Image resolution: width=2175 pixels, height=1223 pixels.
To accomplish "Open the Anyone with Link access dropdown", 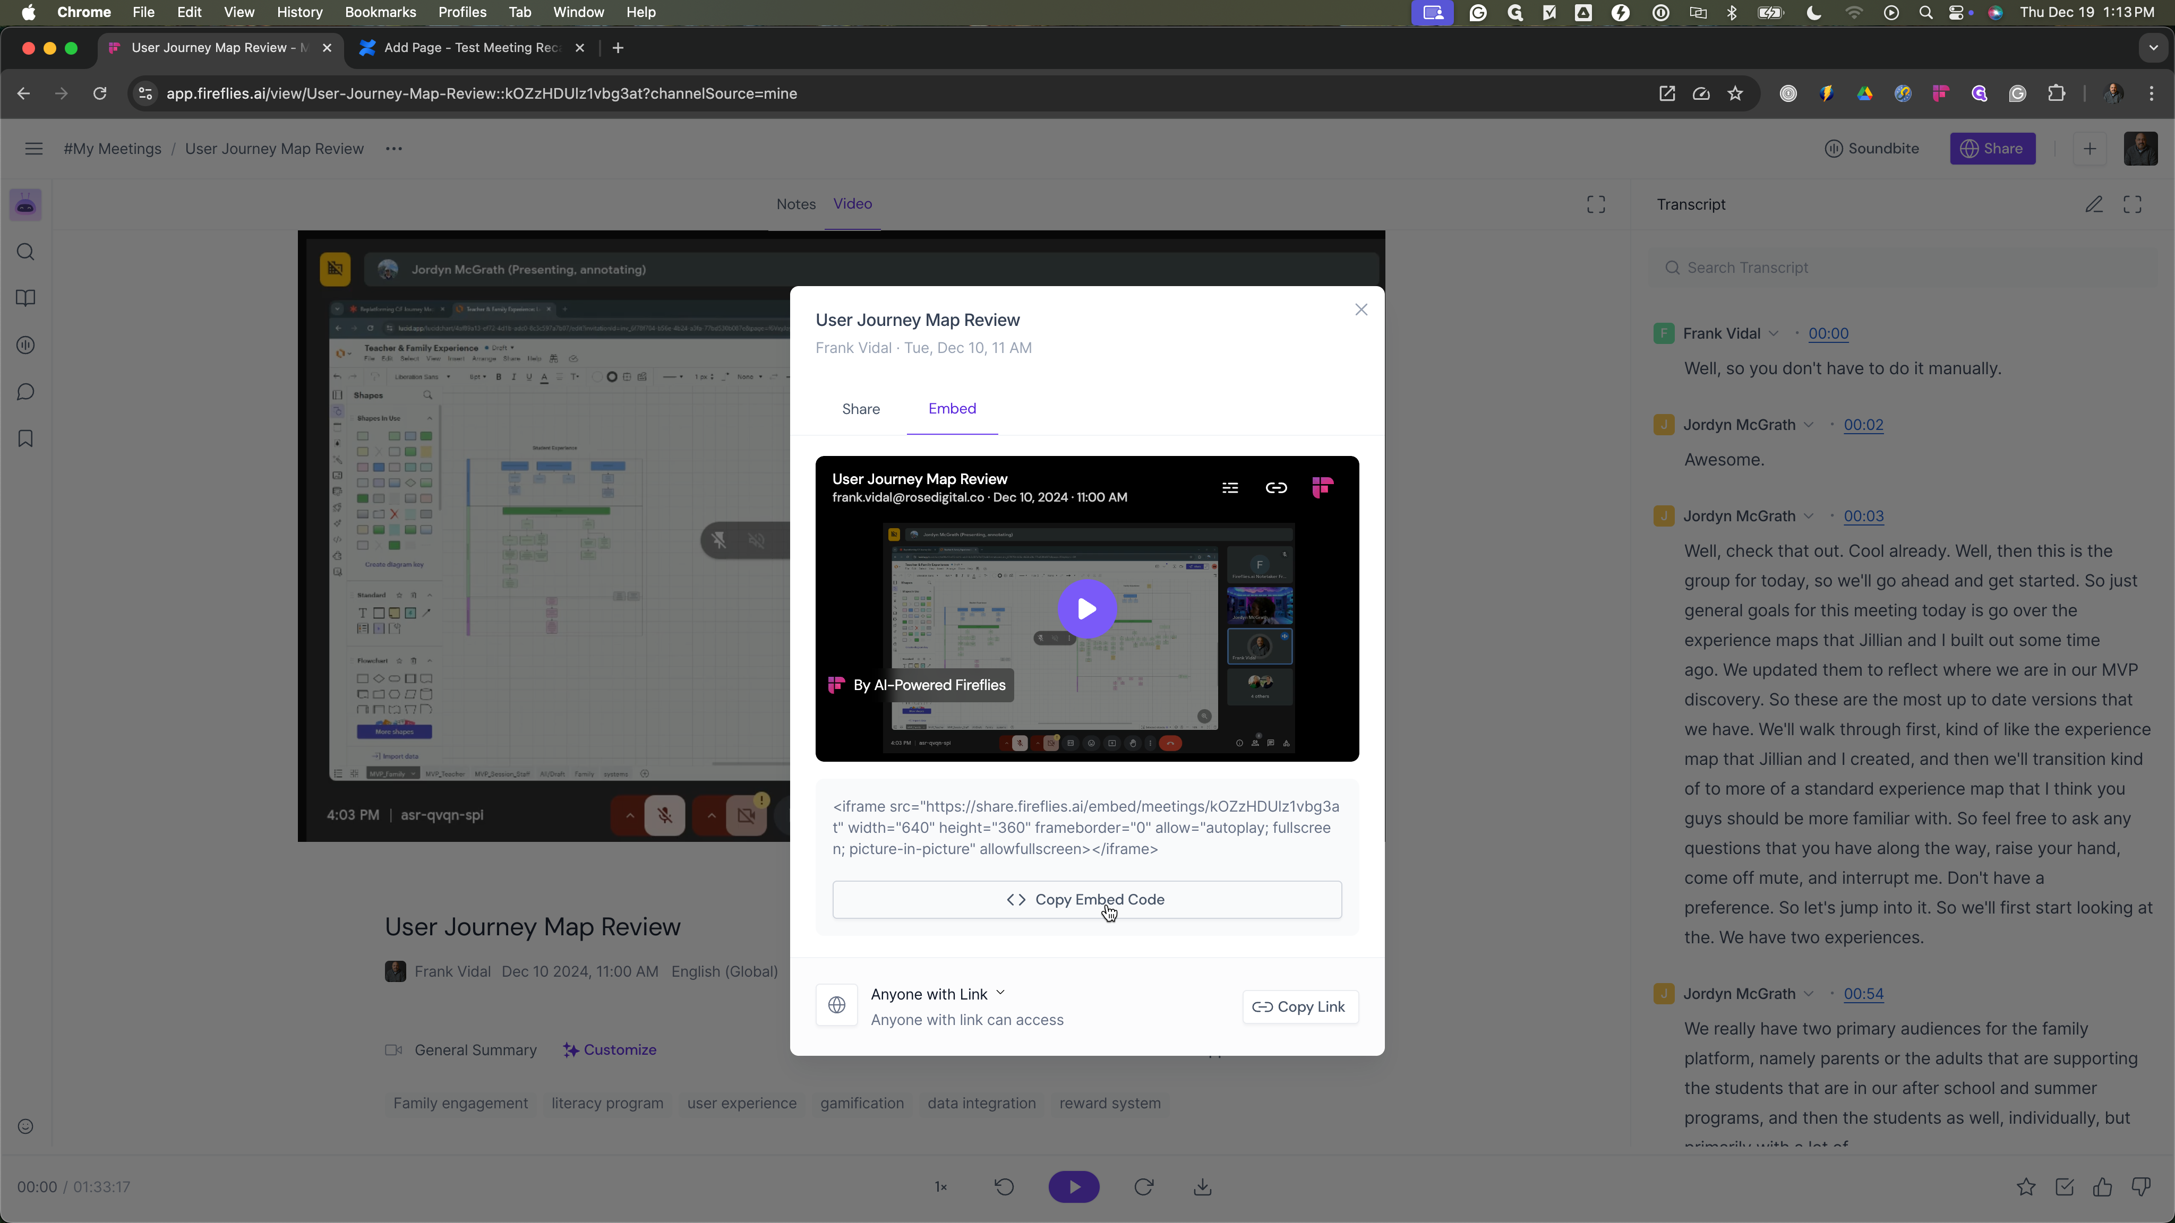I will pyautogui.click(x=938, y=994).
